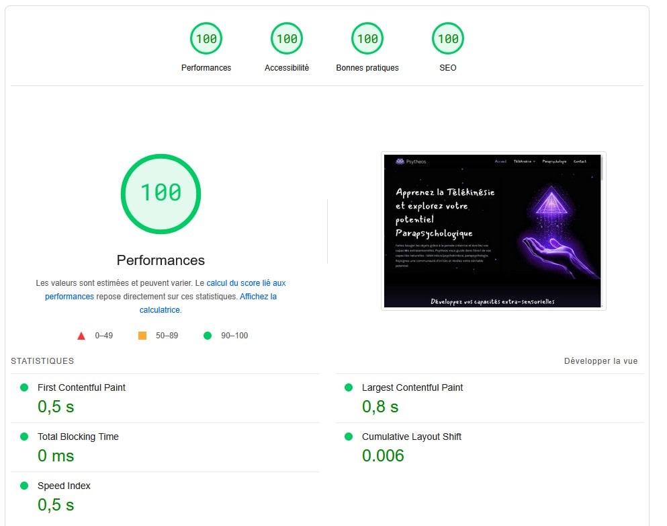Open the 'Affichez la calculatrice' link
667x526 pixels.
pyautogui.click(x=258, y=297)
